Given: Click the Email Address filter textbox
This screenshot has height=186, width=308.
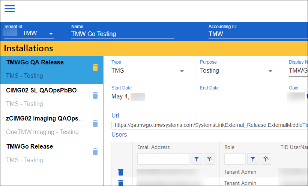Looking at the screenshot, I should [163, 159].
